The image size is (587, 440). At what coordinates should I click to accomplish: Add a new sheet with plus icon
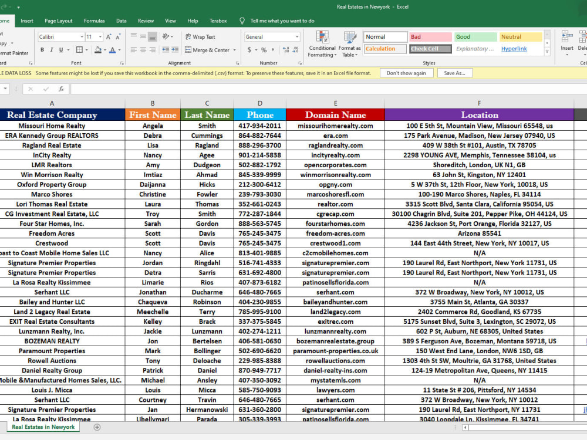(97, 427)
